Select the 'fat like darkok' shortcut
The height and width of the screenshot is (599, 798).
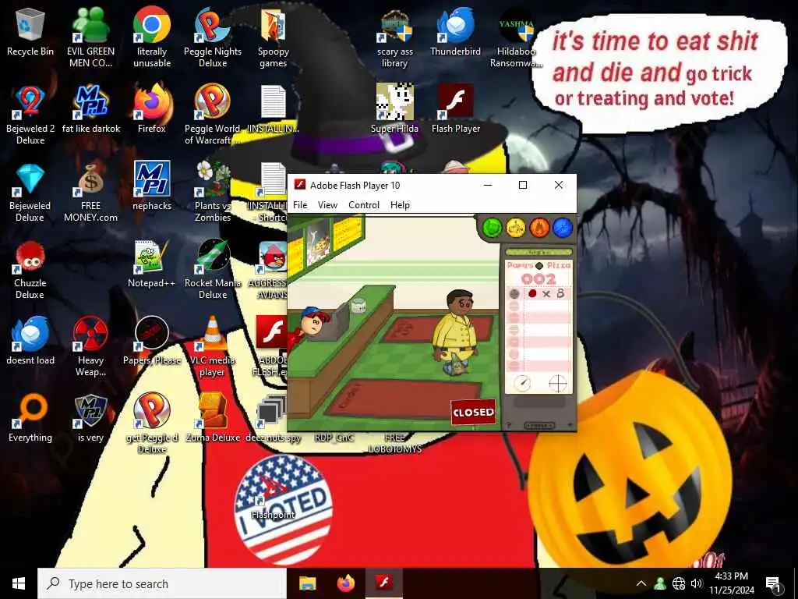90,109
